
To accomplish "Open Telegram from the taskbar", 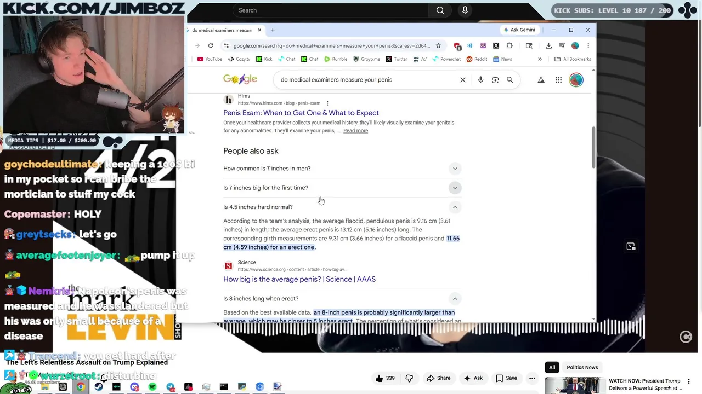I will (x=171, y=387).
